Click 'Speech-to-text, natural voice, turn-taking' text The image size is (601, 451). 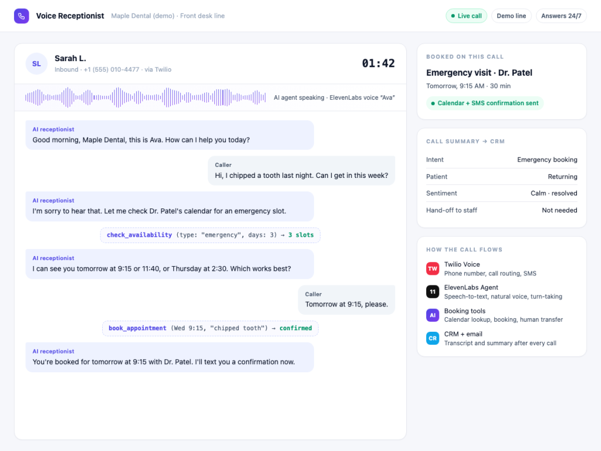click(503, 297)
